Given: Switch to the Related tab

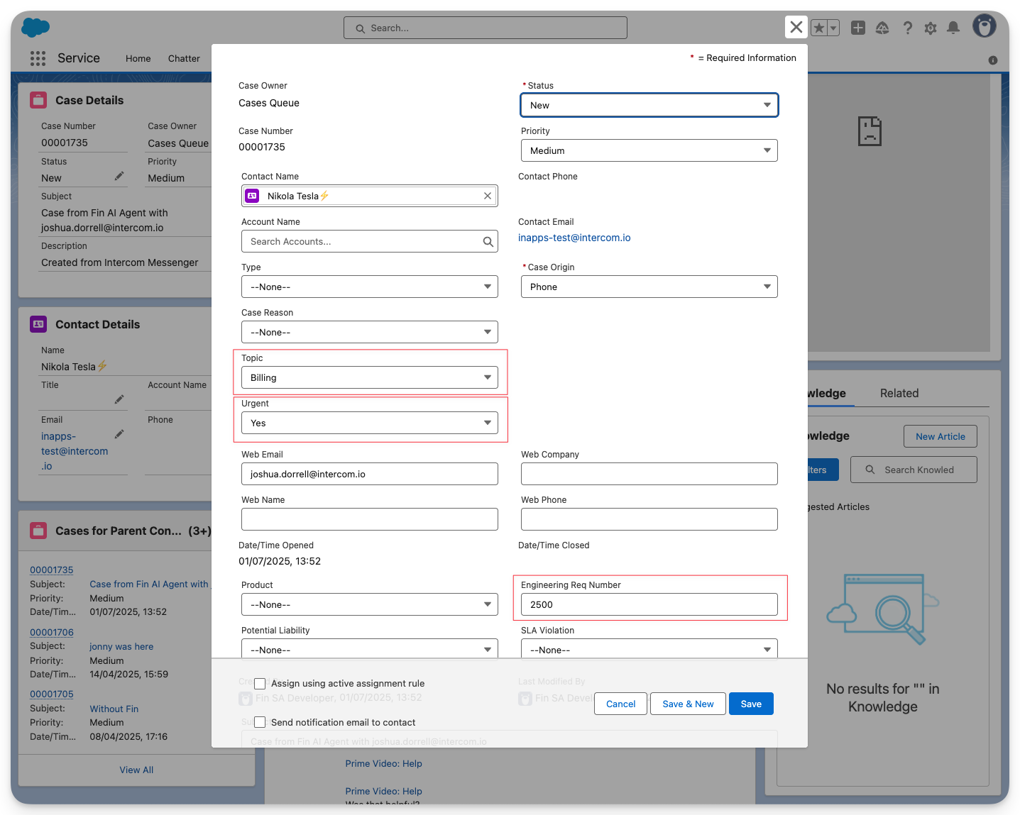Looking at the screenshot, I should (x=899, y=393).
